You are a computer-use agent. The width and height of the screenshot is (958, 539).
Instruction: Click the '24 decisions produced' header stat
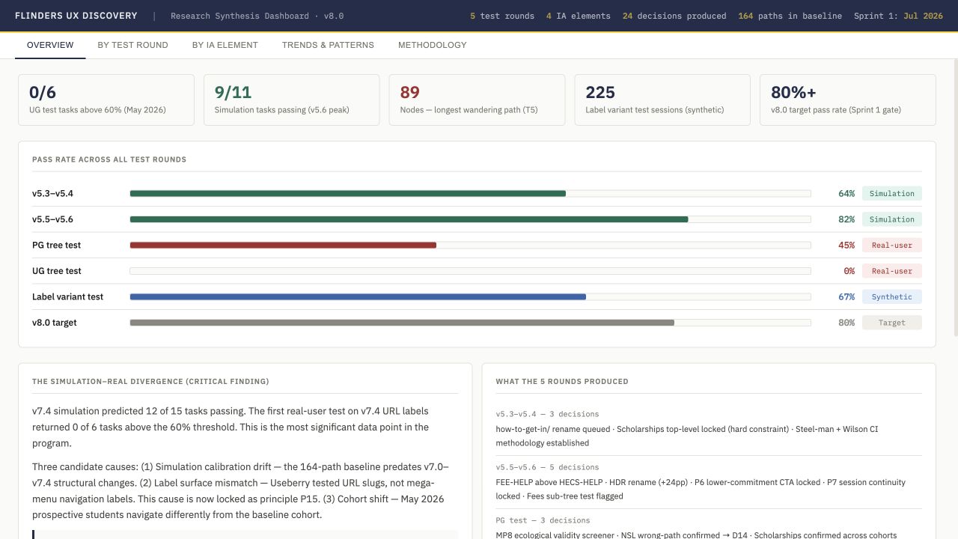pyautogui.click(x=674, y=16)
